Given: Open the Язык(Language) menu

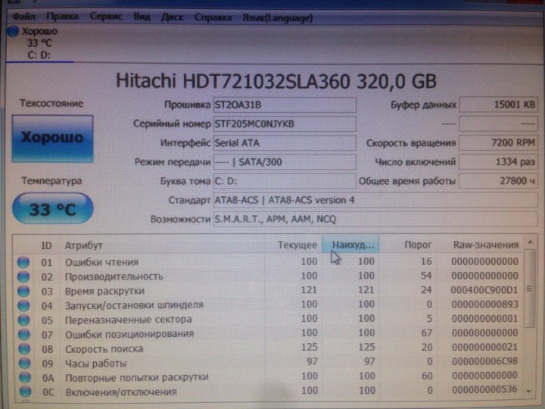Looking at the screenshot, I should (x=277, y=18).
